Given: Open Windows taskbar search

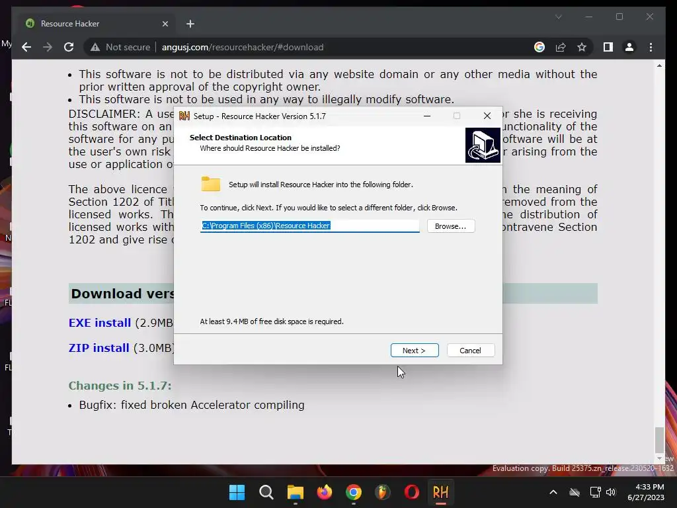Looking at the screenshot, I should pyautogui.click(x=266, y=492).
